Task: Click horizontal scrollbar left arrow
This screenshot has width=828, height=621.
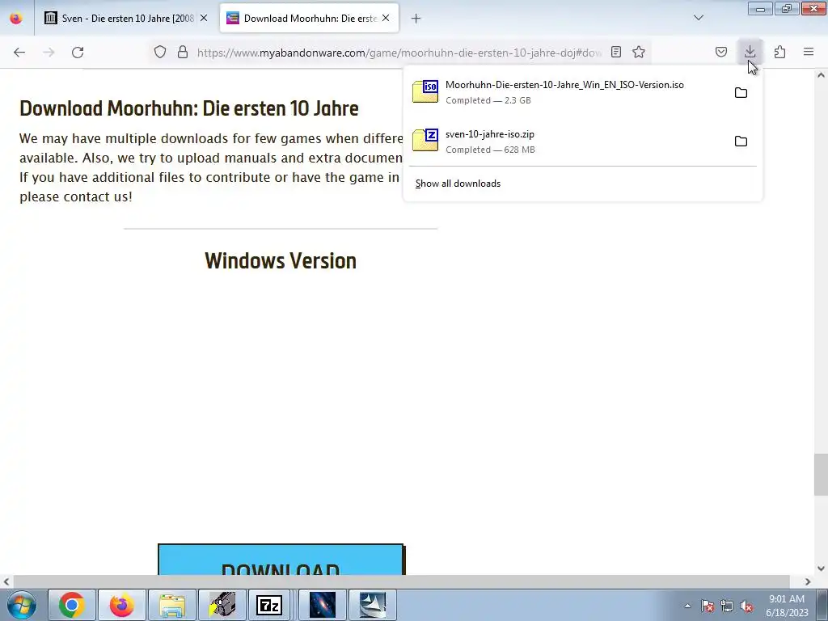Action: coord(6,582)
